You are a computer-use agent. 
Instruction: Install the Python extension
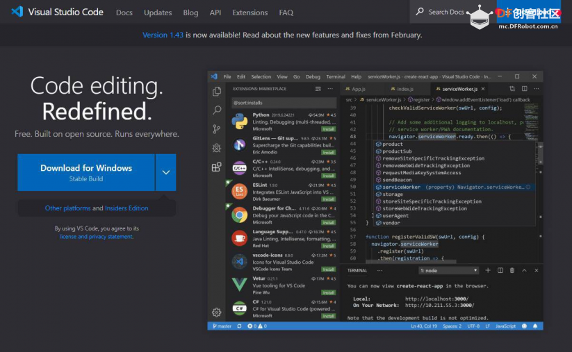tap(328, 129)
